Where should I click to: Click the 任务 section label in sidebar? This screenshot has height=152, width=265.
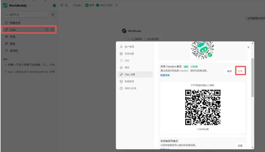(5, 59)
